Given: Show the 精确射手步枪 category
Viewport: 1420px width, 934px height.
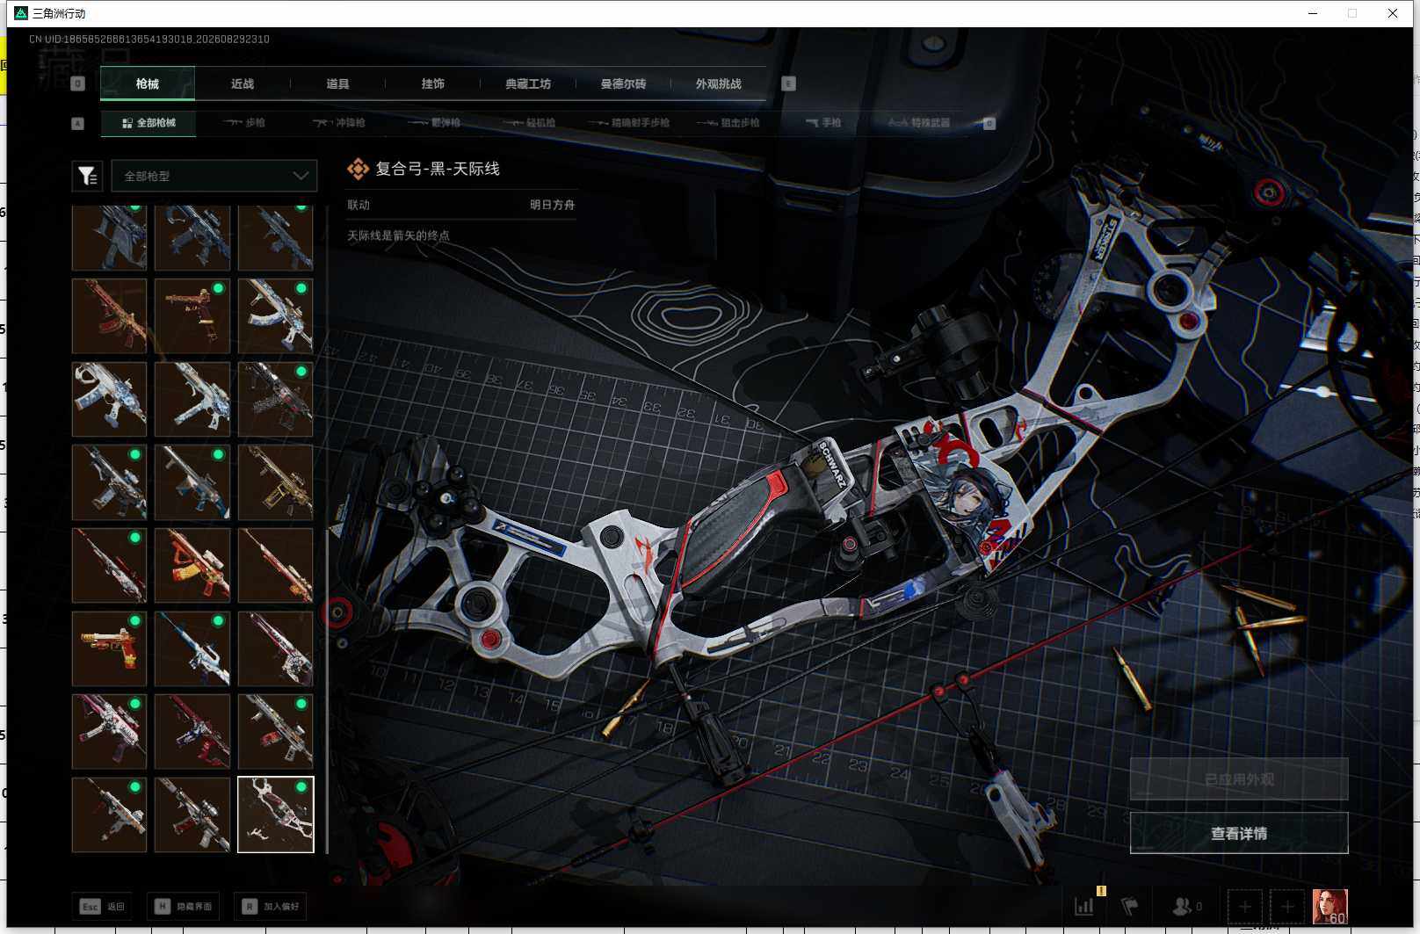Looking at the screenshot, I should pyautogui.click(x=629, y=123).
